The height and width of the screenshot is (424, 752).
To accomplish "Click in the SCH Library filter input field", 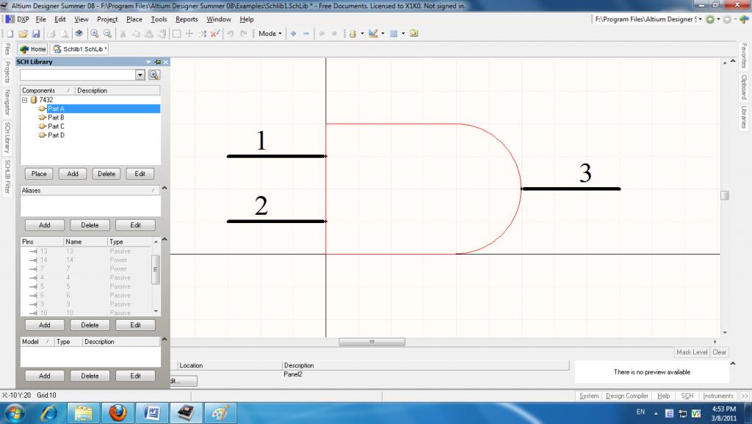I will (x=78, y=75).
